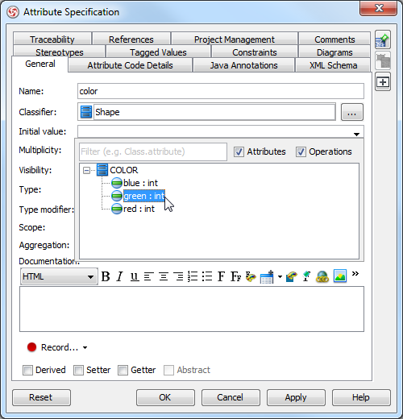This screenshot has width=403, height=419.
Task: Browse classifier with the ellipsis button
Action: [352, 112]
